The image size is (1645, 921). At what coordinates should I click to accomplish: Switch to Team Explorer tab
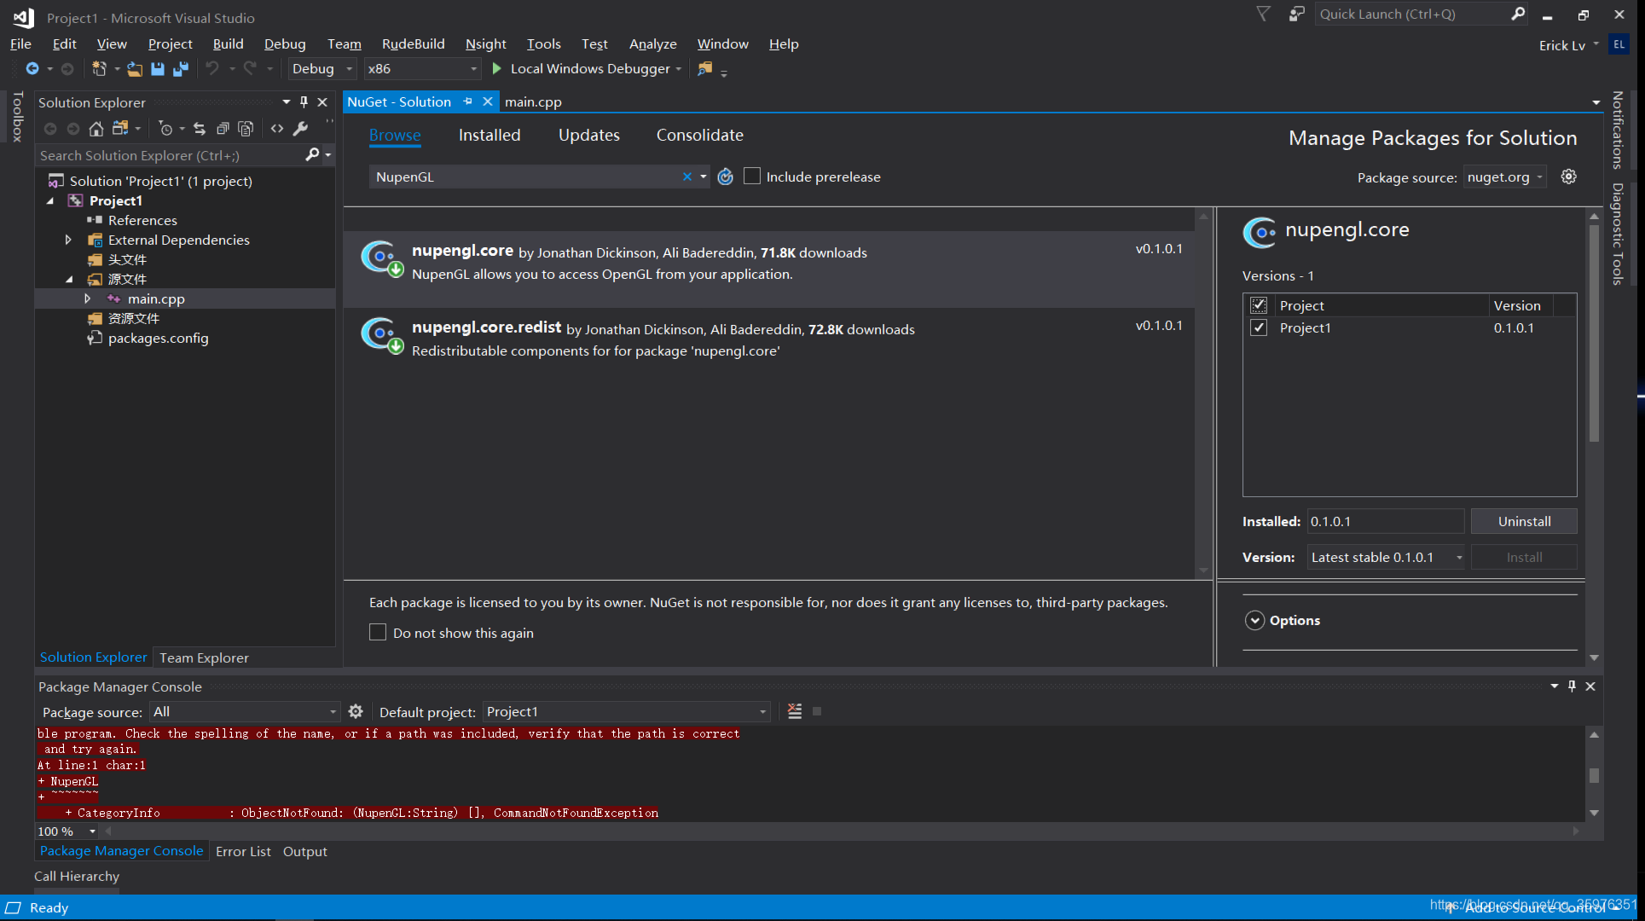point(204,657)
